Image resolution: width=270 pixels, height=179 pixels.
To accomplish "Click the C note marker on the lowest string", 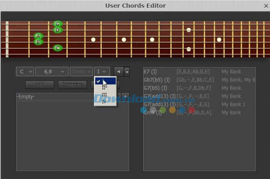I will coord(57,48).
